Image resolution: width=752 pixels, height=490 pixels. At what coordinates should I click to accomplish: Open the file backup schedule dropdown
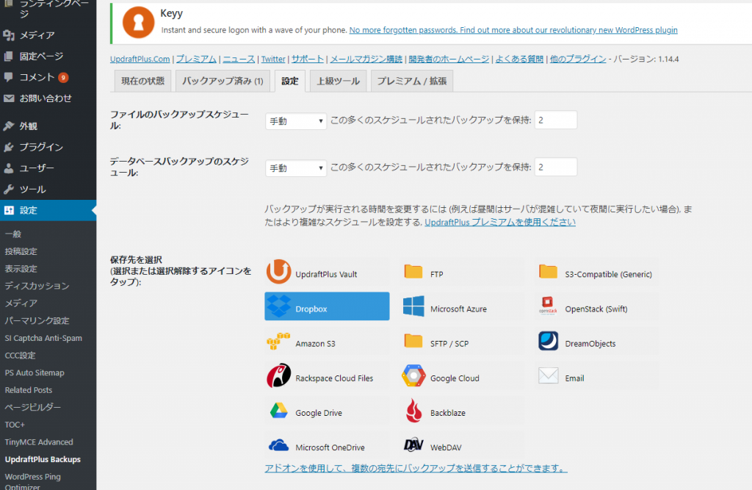(296, 121)
